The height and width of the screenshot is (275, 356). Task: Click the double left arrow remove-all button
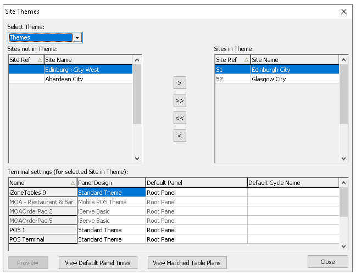(x=180, y=118)
